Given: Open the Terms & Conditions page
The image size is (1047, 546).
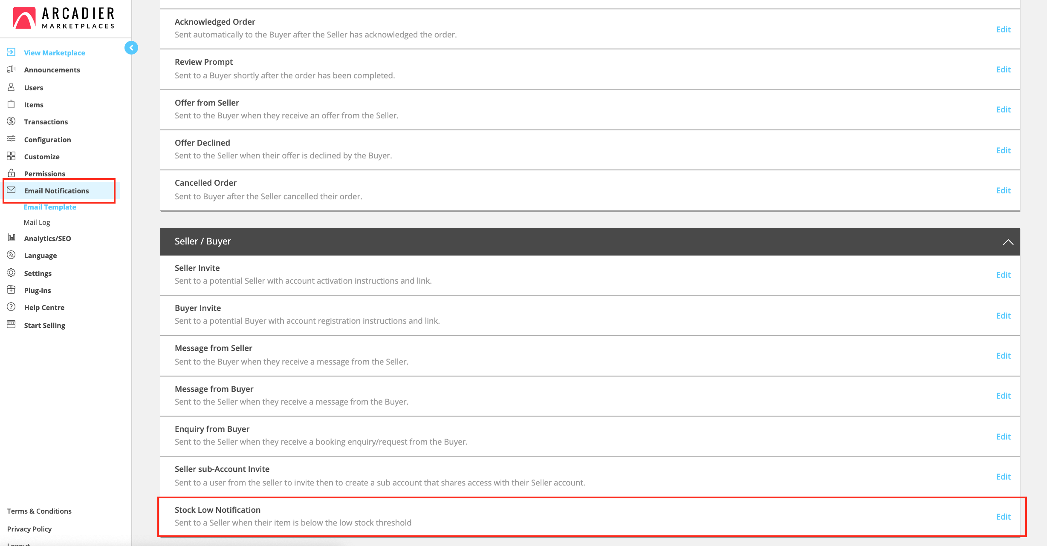Looking at the screenshot, I should click(x=39, y=511).
